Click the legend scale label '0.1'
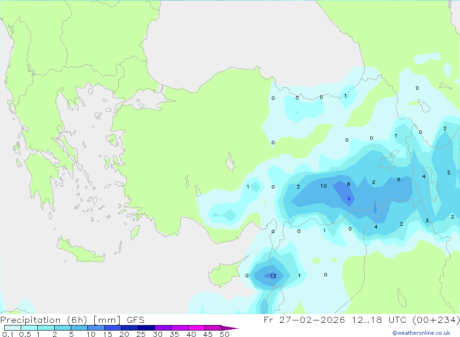The height and width of the screenshot is (337, 460). coord(8,334)
